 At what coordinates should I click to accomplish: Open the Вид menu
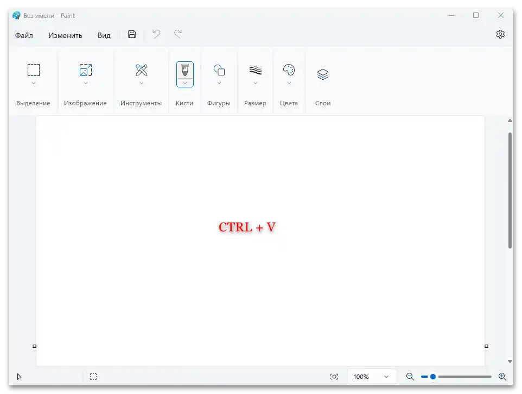coord(103,35)
